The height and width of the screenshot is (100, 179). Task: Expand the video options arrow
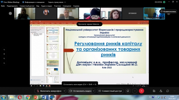94,91
